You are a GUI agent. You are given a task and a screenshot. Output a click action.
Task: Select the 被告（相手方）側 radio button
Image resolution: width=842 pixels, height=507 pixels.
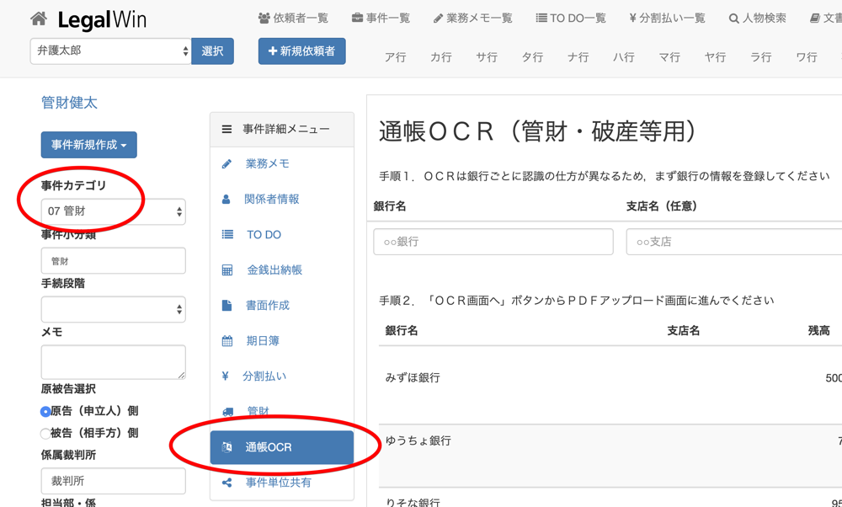click(45, 434)
